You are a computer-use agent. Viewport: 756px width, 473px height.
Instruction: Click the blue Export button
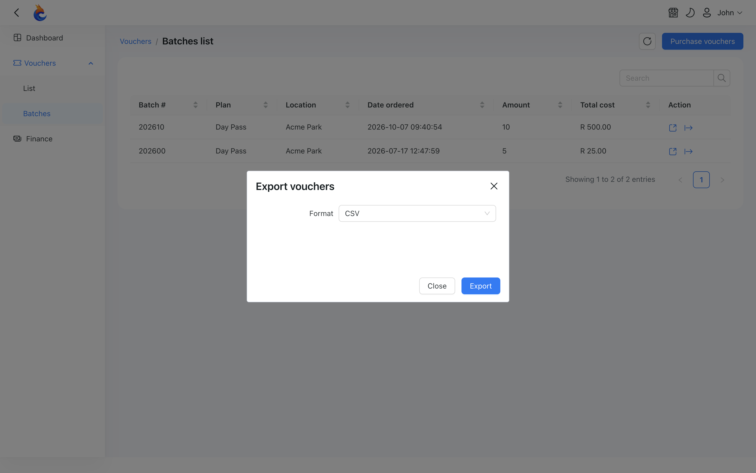[x=481, y=286]
